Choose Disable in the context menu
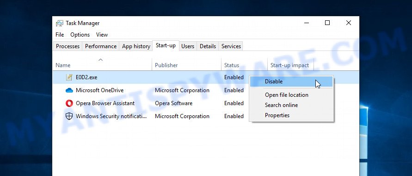Screen dimensions: 412x176 [x=291, y=82]
